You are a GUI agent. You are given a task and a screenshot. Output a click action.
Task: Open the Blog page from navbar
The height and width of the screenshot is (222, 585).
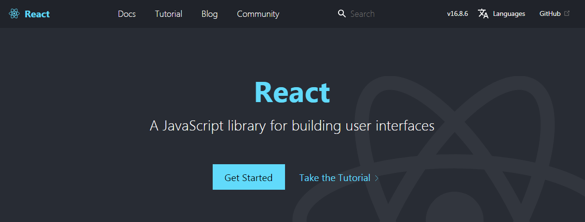pos(209,14)
